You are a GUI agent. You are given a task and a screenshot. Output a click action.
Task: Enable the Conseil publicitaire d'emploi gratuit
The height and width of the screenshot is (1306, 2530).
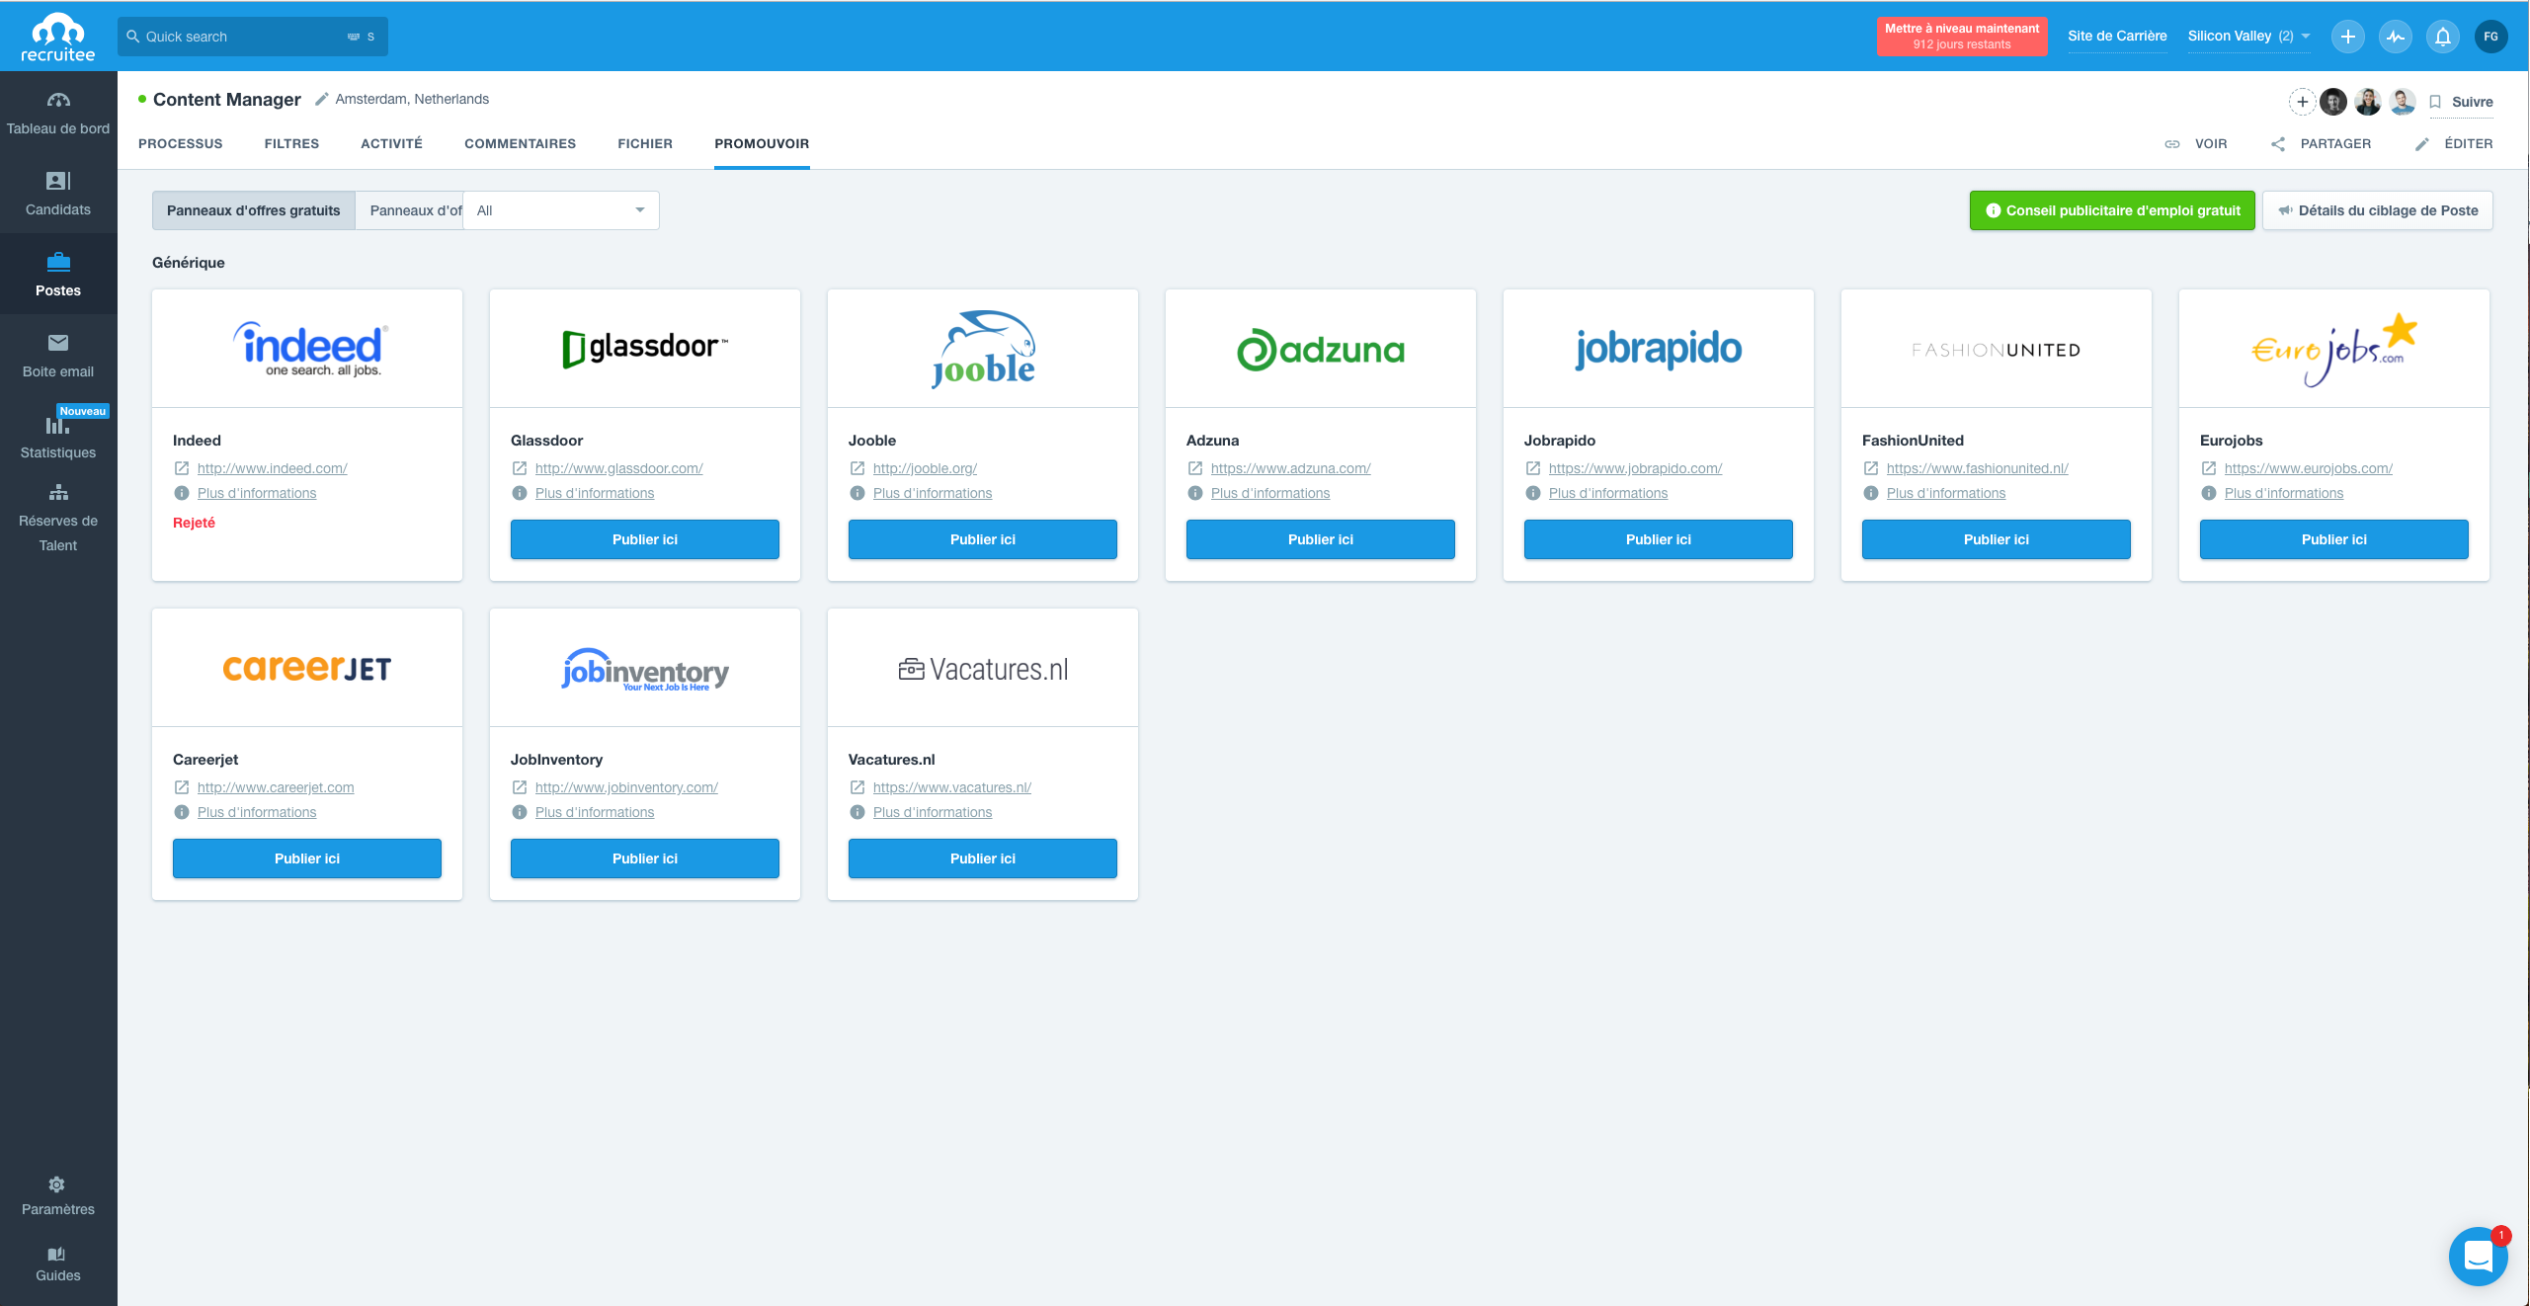point(2110,209)
